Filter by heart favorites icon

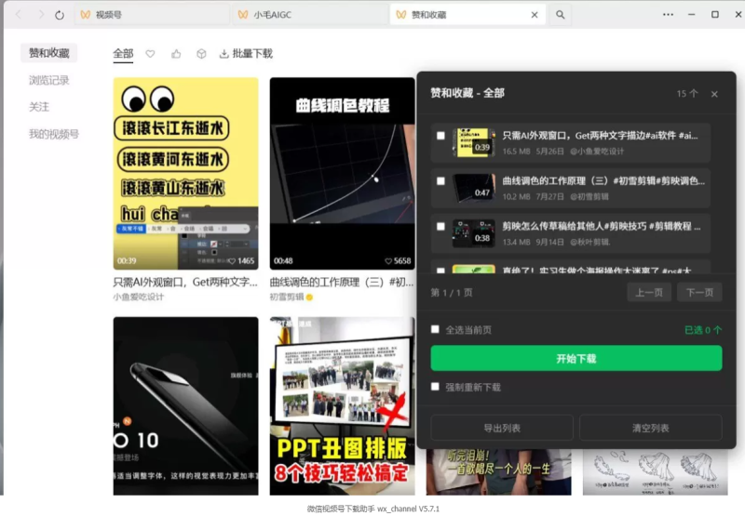pyautogui.click(x=150, y=54)
